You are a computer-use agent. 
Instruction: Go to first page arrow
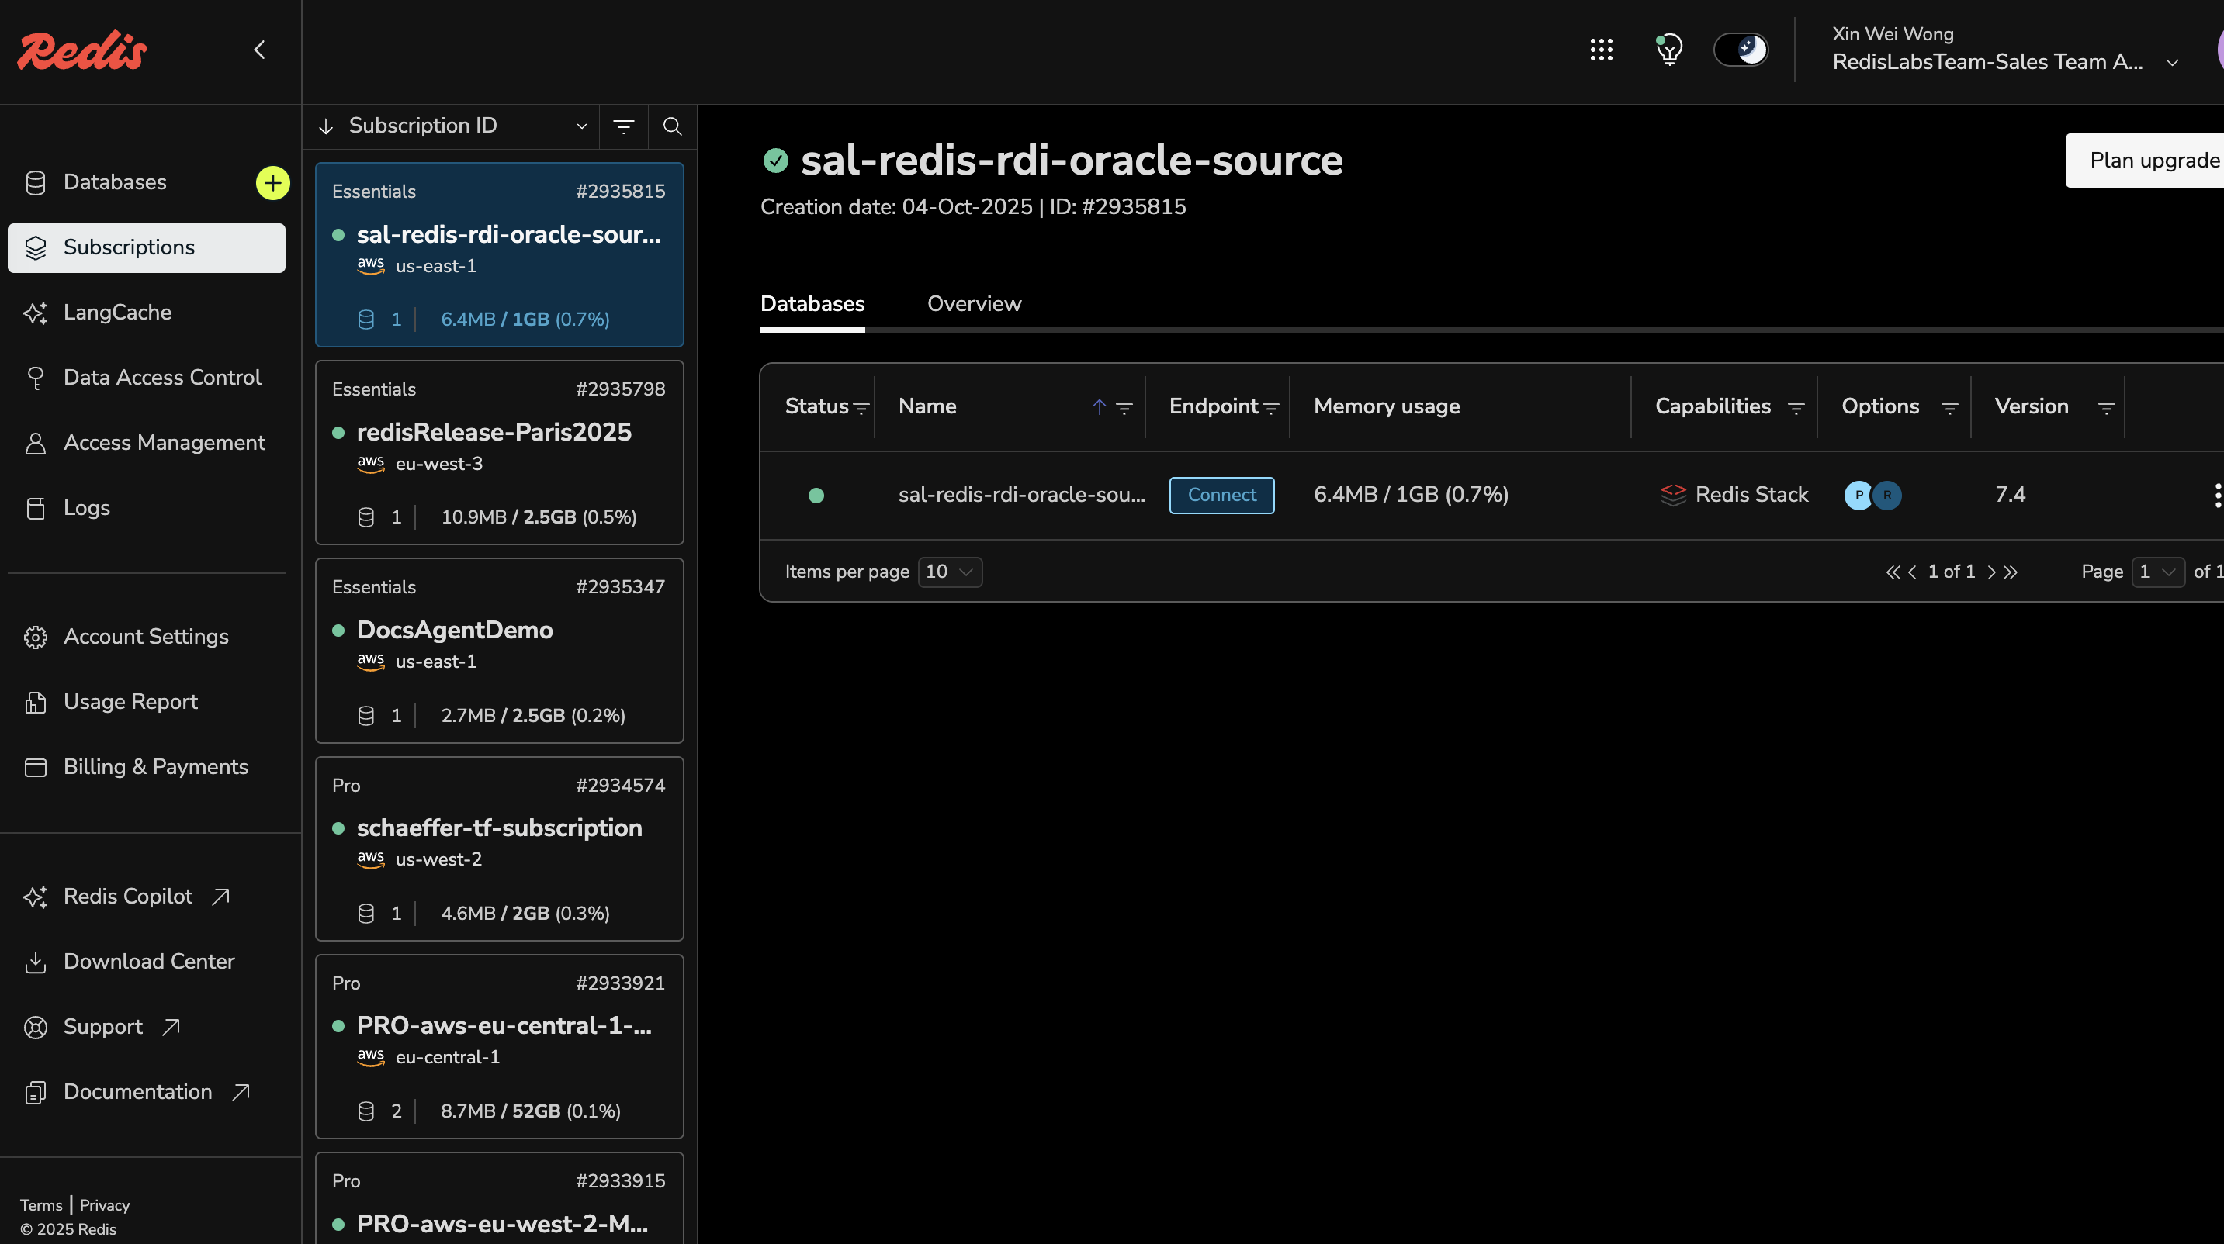pyautogui.click(x=1893, y=573)
